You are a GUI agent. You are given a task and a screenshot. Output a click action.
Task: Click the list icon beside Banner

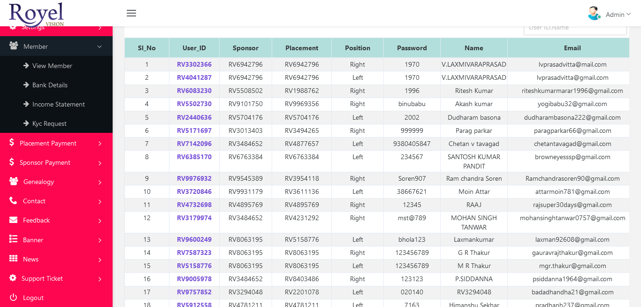13,239
